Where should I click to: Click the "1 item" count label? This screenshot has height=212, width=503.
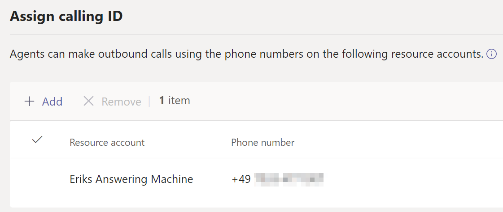pos(175,101)
